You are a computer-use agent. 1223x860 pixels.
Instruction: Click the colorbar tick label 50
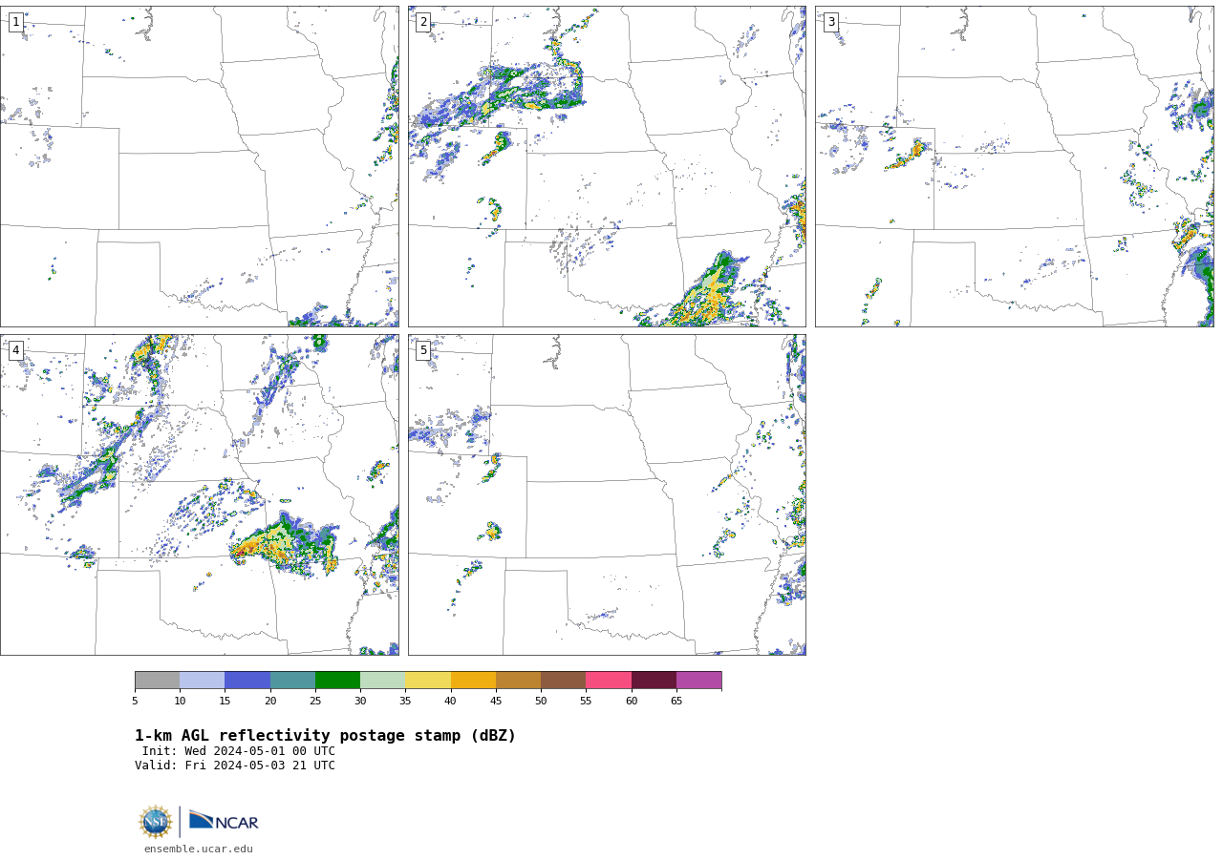[x=541, y=702]
